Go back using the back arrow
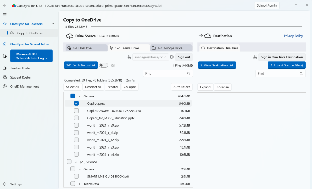Viewport: 312px width, 189px height. pyautogui.click(x=5, y=5)
